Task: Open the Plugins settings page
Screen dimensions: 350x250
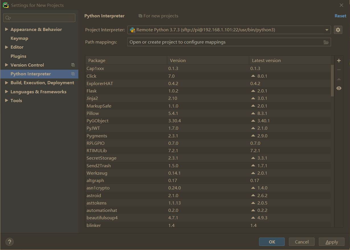Action: pos(18,56)
